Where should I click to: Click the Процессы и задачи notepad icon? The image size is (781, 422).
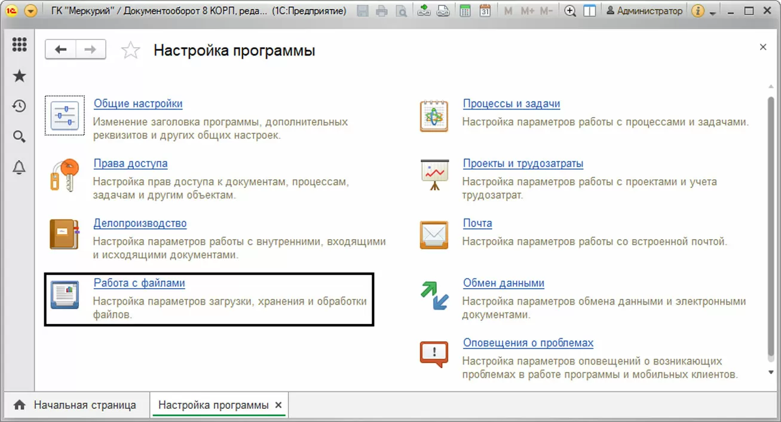click(x=434, y=115)
